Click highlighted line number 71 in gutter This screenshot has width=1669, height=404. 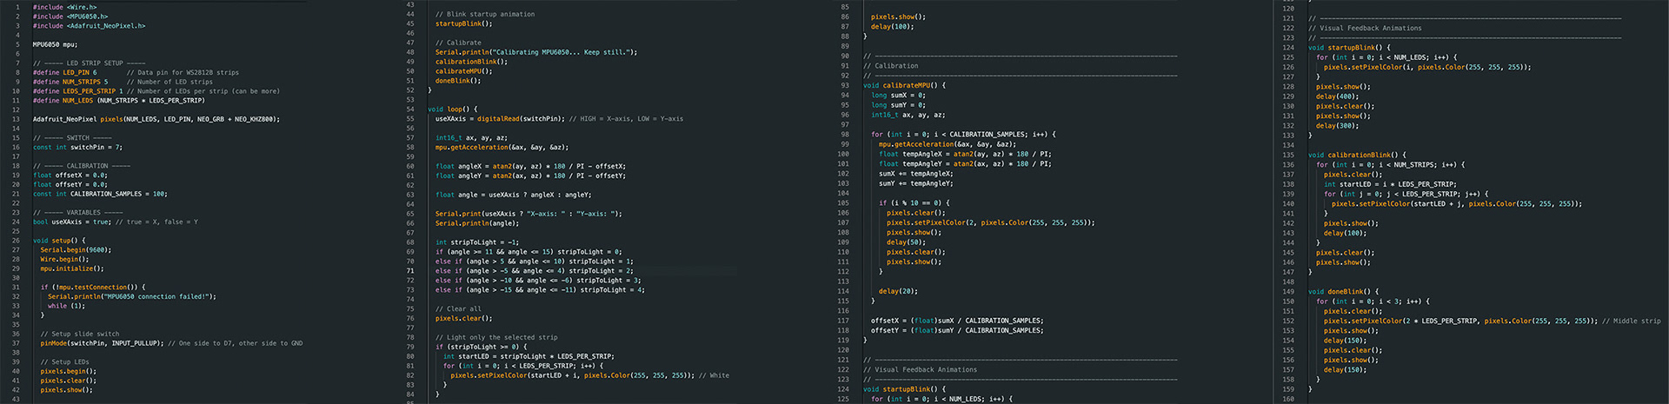[411, 271]
